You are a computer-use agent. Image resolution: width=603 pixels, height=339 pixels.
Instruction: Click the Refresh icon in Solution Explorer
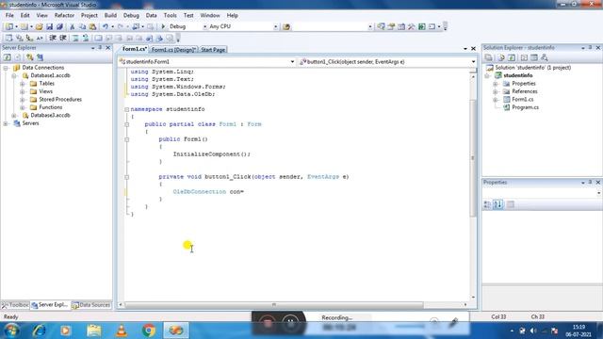pos(512,57)
